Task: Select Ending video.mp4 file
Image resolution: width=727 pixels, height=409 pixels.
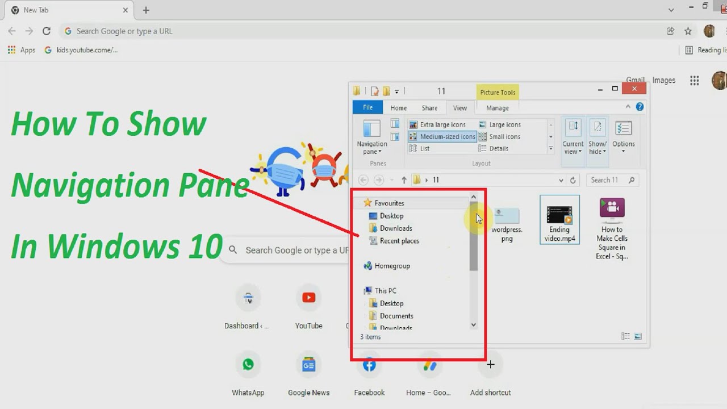Action: tap(559, 219)
